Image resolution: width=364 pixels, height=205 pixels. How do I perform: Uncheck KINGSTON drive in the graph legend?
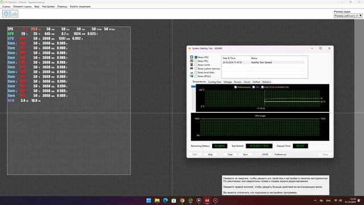click(262, 87)
